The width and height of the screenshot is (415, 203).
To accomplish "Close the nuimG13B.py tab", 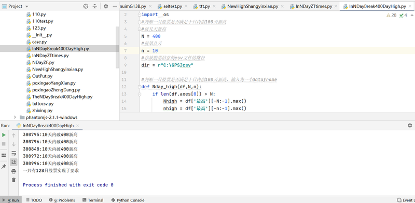I will pyautogui.click(x=150, y=6).
